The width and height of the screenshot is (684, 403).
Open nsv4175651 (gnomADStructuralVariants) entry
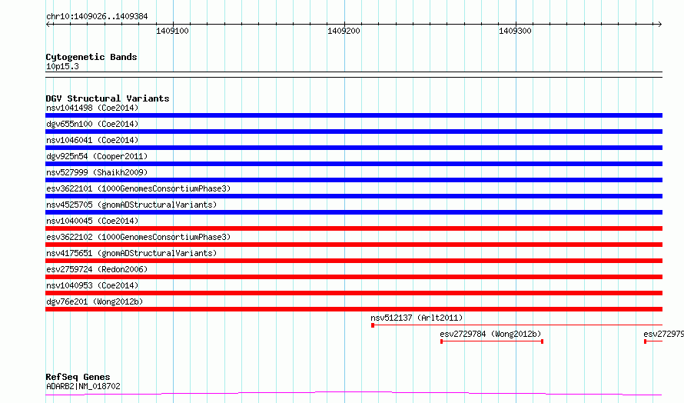coord(354,261)
